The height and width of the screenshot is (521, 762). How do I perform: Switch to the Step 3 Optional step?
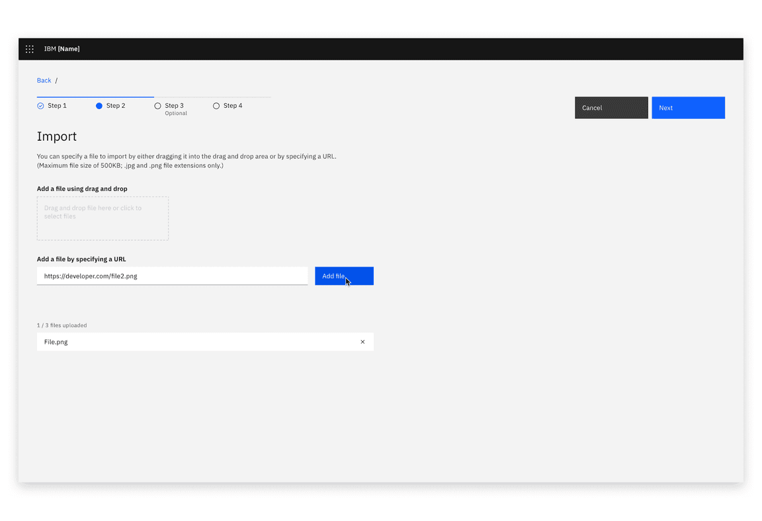(174, 105)
